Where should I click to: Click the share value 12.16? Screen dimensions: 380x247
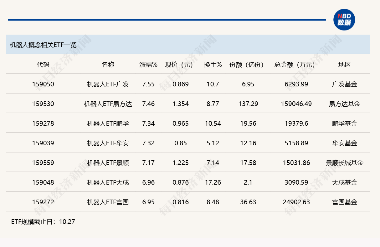248,143
